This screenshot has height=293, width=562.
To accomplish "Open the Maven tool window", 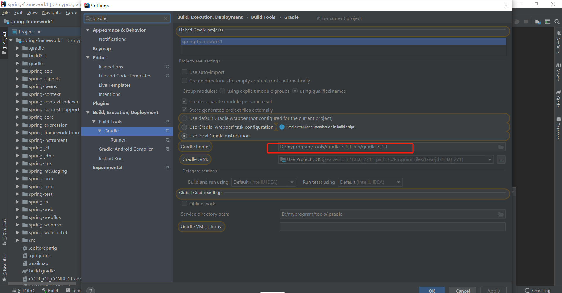I will coord(558,72).
